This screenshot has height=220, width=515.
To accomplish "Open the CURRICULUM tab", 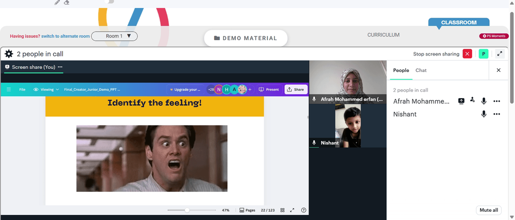I will click(x=383, y=35).
